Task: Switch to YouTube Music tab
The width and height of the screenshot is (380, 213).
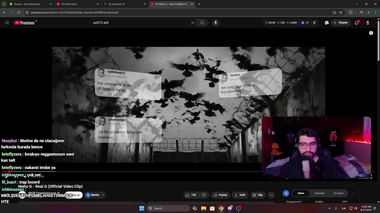Action: pos(78,4)
